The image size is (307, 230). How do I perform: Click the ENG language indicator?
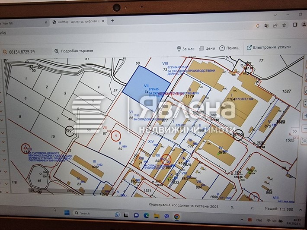(x=259, y=220)
